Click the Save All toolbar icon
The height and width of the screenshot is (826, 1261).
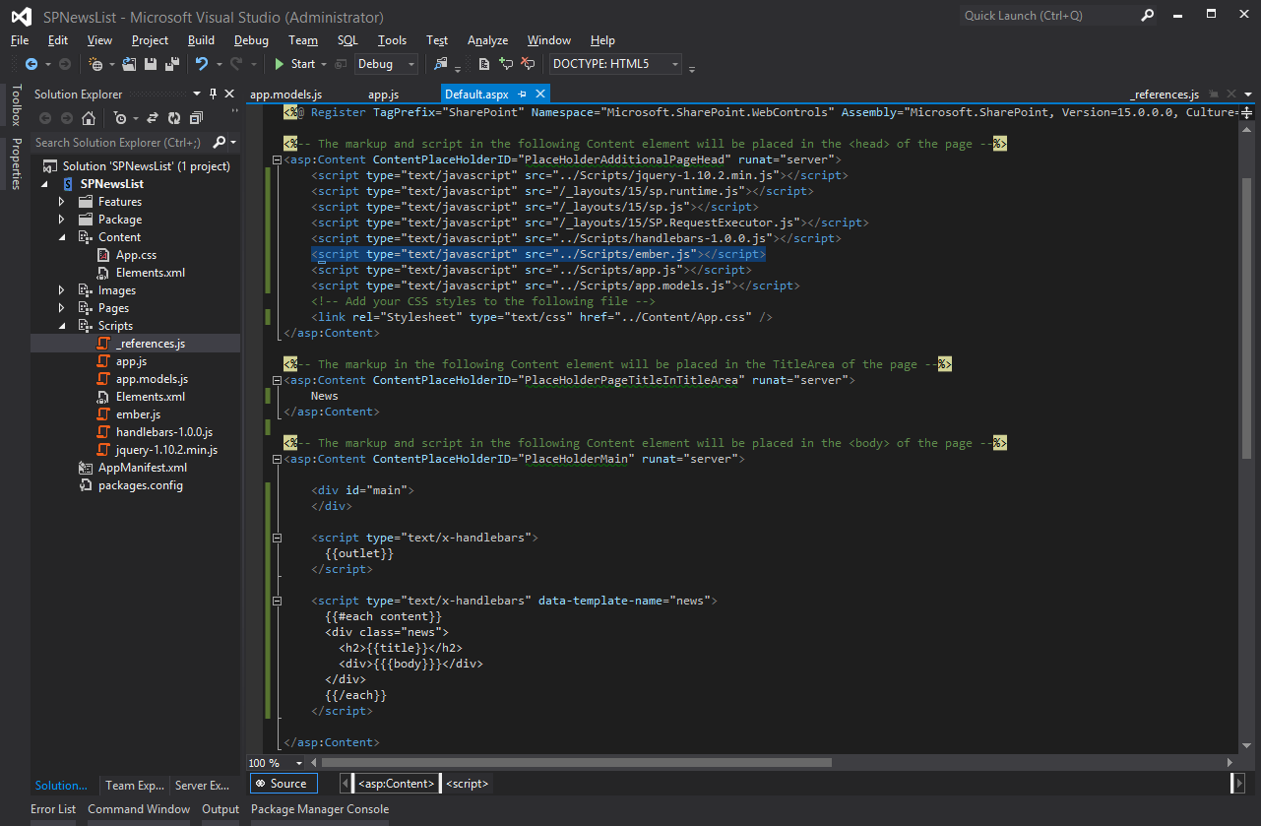[x=172, y=64]
